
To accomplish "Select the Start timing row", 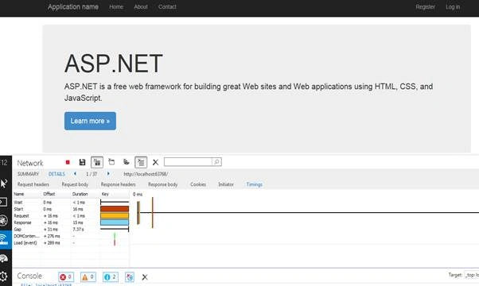I will (x=71, y=209).
